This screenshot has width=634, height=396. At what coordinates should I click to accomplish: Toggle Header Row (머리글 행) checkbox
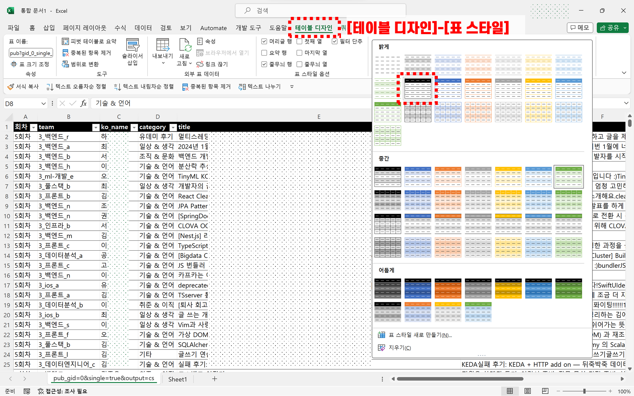point(264,42)
